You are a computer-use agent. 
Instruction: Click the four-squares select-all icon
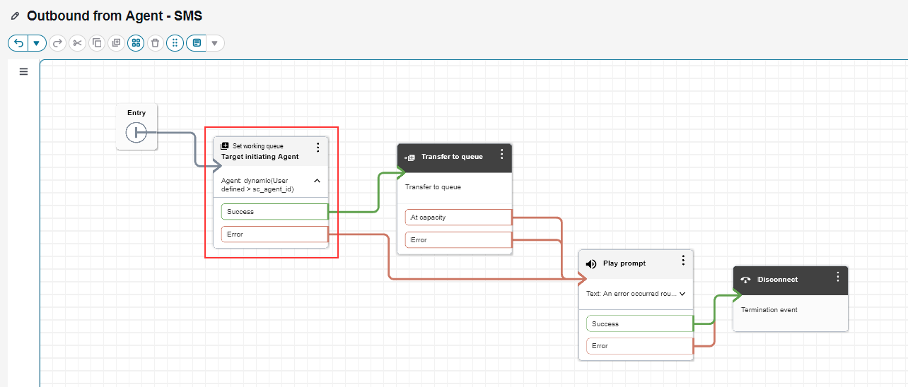(x=136, y=43)
